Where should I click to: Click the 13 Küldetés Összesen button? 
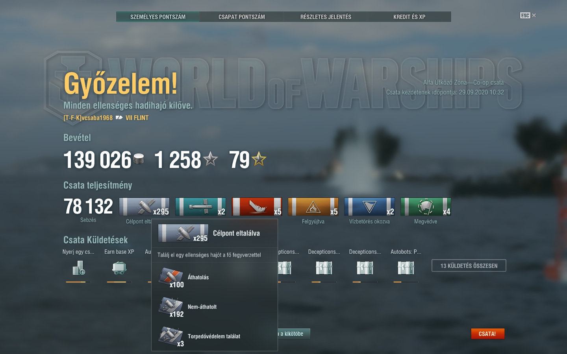tap(469, 266)
